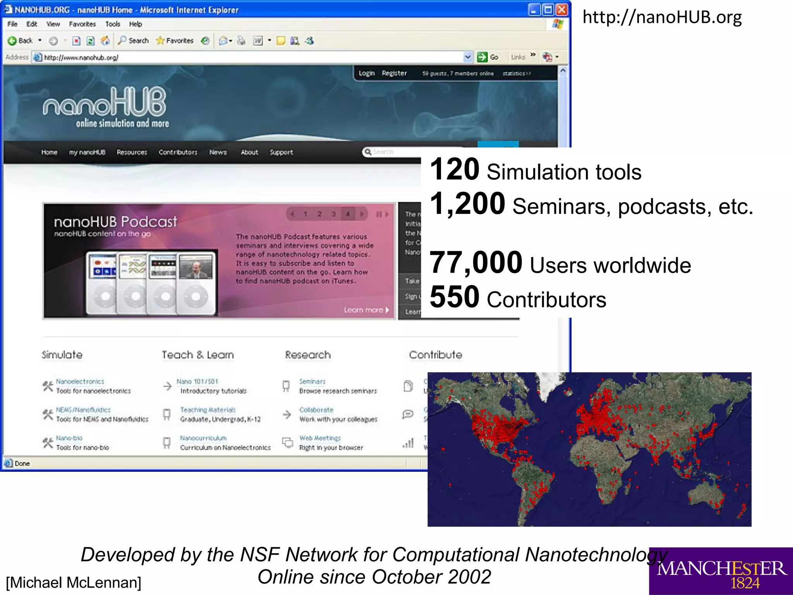793x595 pixels.
Task: Open the Contributors nav tab
Action: [178, 152]
